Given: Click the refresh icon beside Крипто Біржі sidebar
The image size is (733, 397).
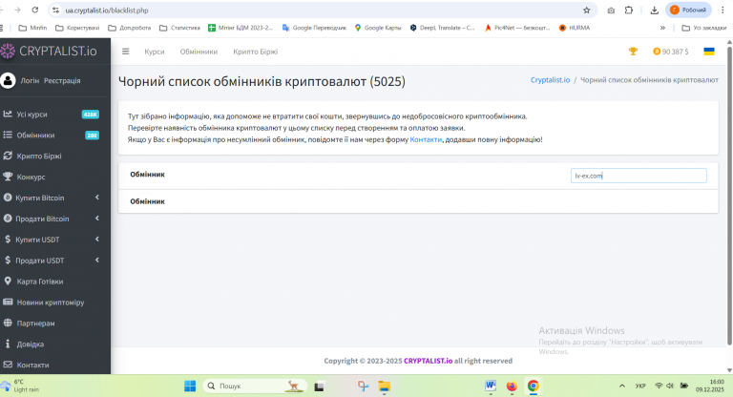Looking at the screenshot, I should click(8, 156).
